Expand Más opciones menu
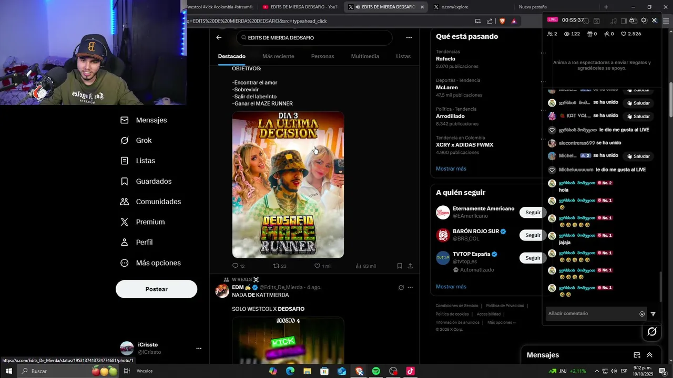 pos(151,262)
